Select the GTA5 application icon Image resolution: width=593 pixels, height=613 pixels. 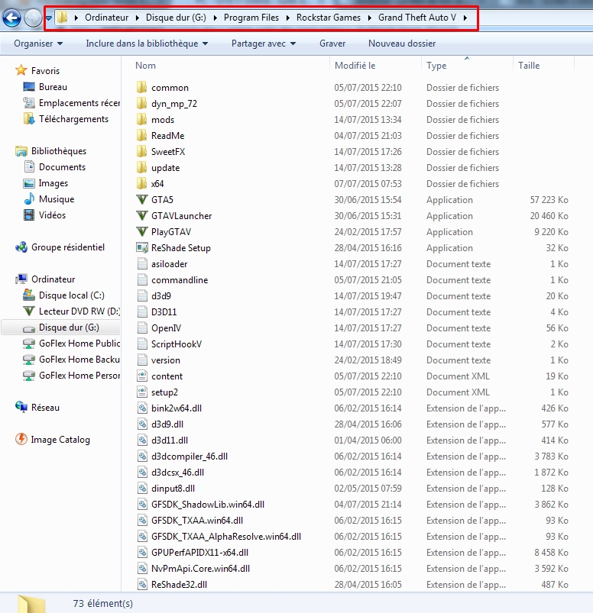pyautogui.click(x=141, y=199)
